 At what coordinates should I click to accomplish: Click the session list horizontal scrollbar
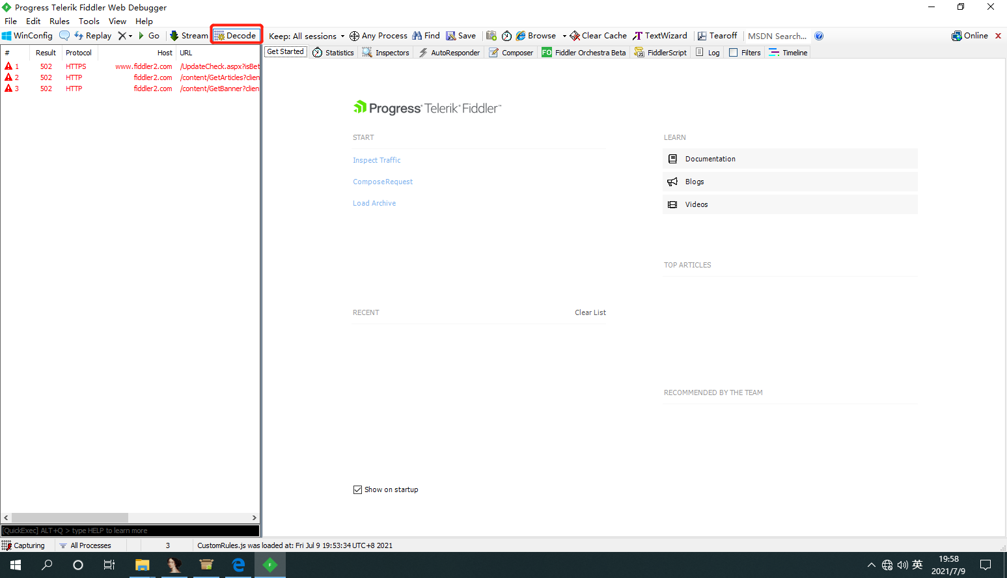pos(130,517)
